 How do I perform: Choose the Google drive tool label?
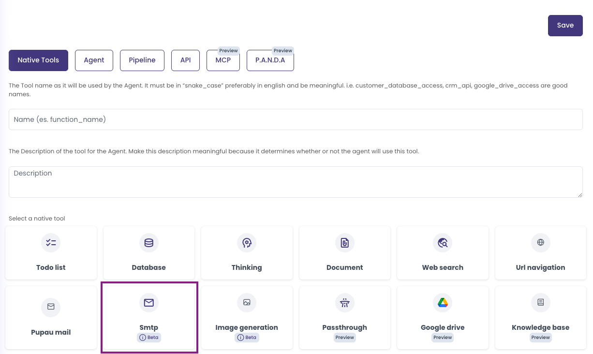pyautogui.click(x=443, y=327)
